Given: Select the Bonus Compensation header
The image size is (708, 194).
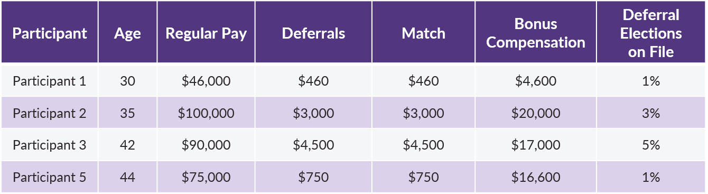Looking at the screenshot, I should [536, 33].
